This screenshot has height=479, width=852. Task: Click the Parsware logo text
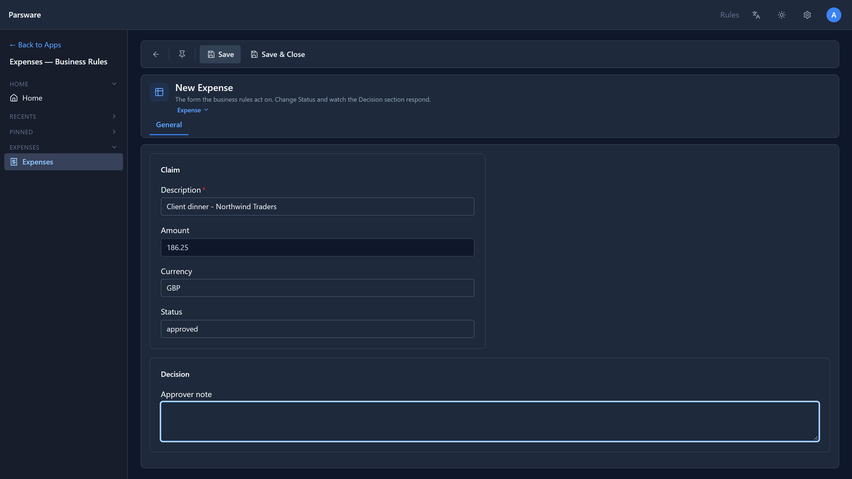25,15
